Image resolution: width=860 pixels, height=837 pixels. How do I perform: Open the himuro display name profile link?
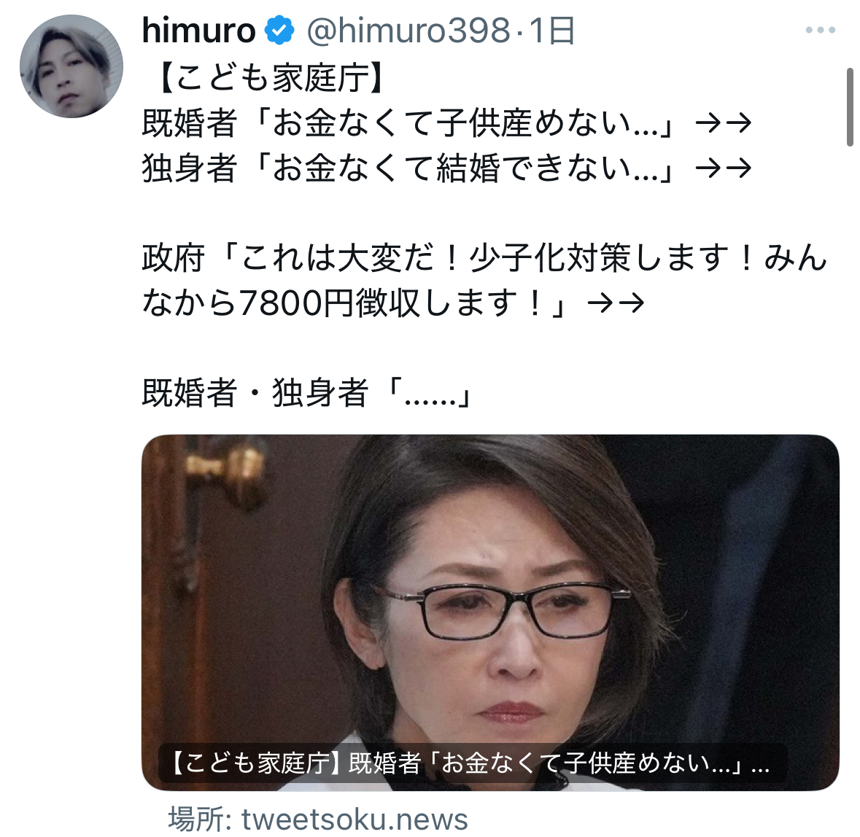click(198, 31)
